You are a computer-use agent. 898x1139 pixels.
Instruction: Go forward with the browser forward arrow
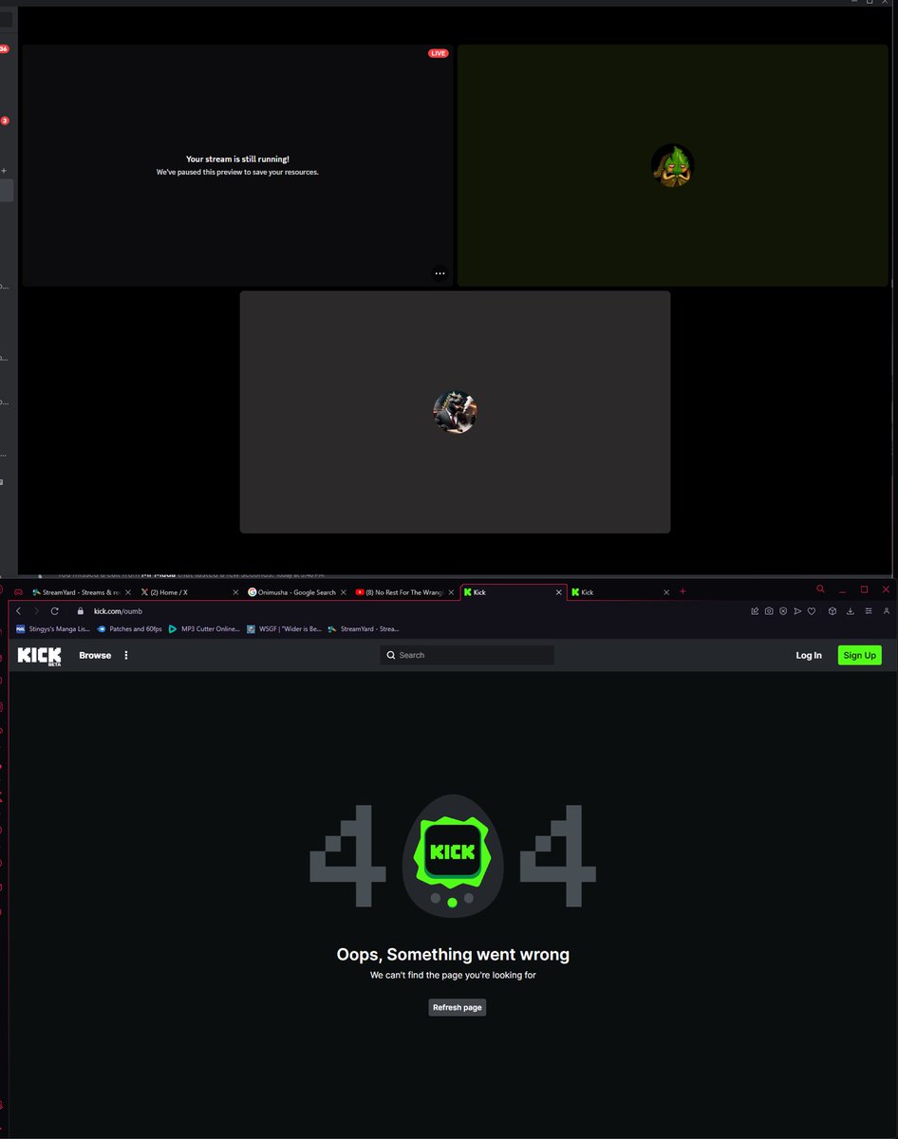tap(36, 611)
